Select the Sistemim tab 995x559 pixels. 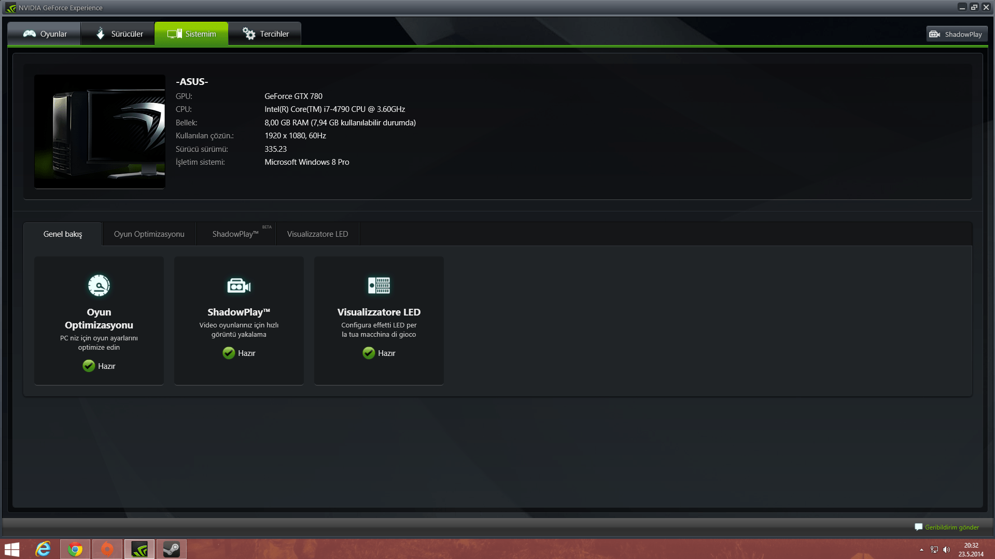click(x=191, y=34)
